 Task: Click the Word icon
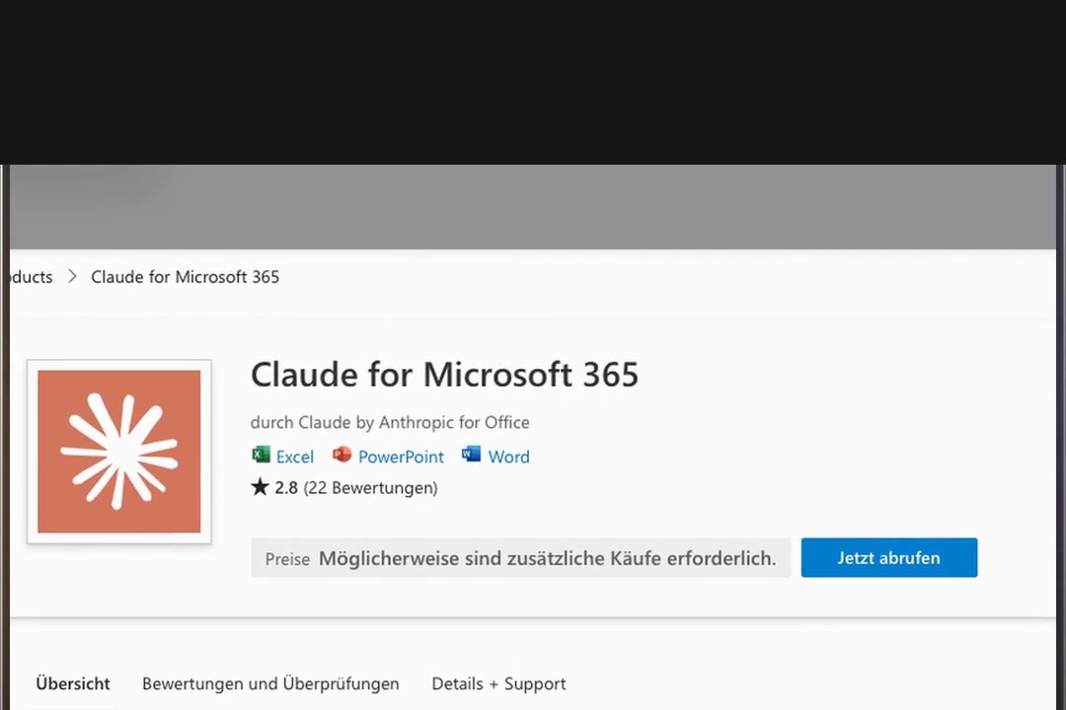(x=471, y=454)
